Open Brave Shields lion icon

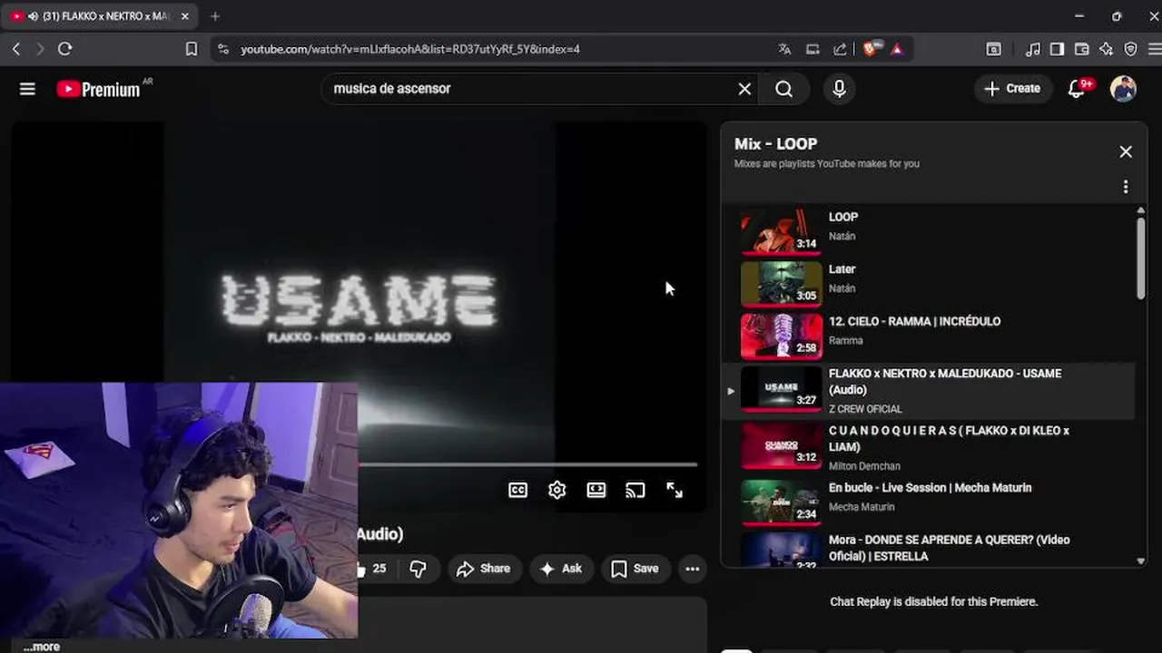tap(871, 49)
